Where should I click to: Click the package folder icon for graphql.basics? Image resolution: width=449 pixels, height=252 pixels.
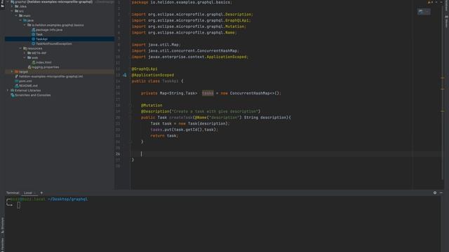[29, 25]
